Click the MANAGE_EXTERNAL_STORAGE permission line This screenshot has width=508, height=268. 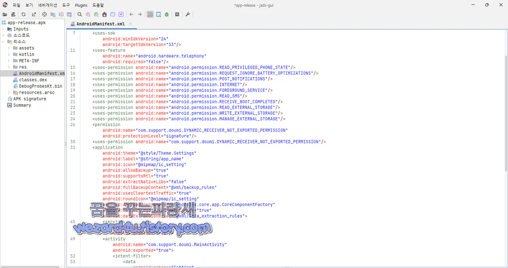pos(189,119)
